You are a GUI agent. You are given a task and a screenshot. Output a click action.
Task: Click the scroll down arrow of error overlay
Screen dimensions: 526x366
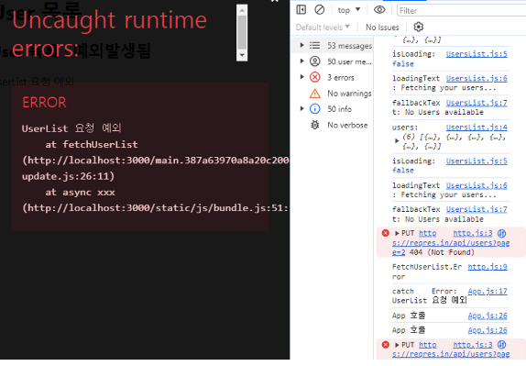[x=242, y=55]
